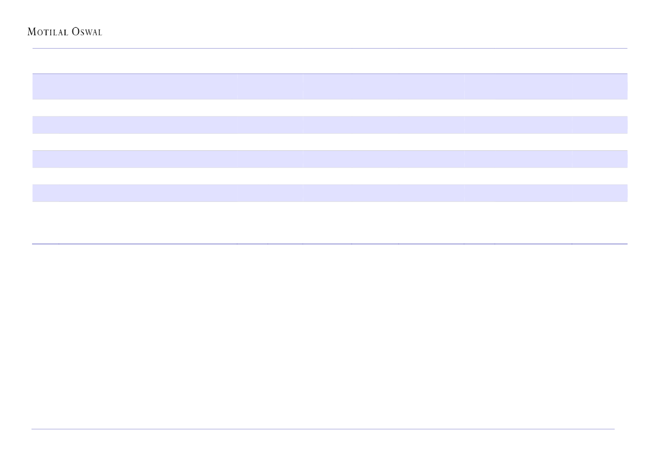Image resolution: width=646 pixels, height=457 pixels.
Task: Select the first white row below the header
Action: click(x=329, y=108)
